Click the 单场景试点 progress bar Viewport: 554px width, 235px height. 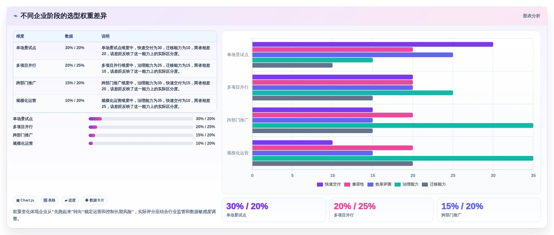coord(141,119)
